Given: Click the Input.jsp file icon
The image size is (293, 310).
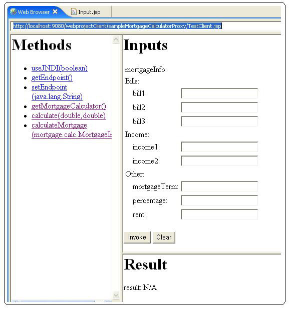Looking at the screenshot, I should point(74,12).
